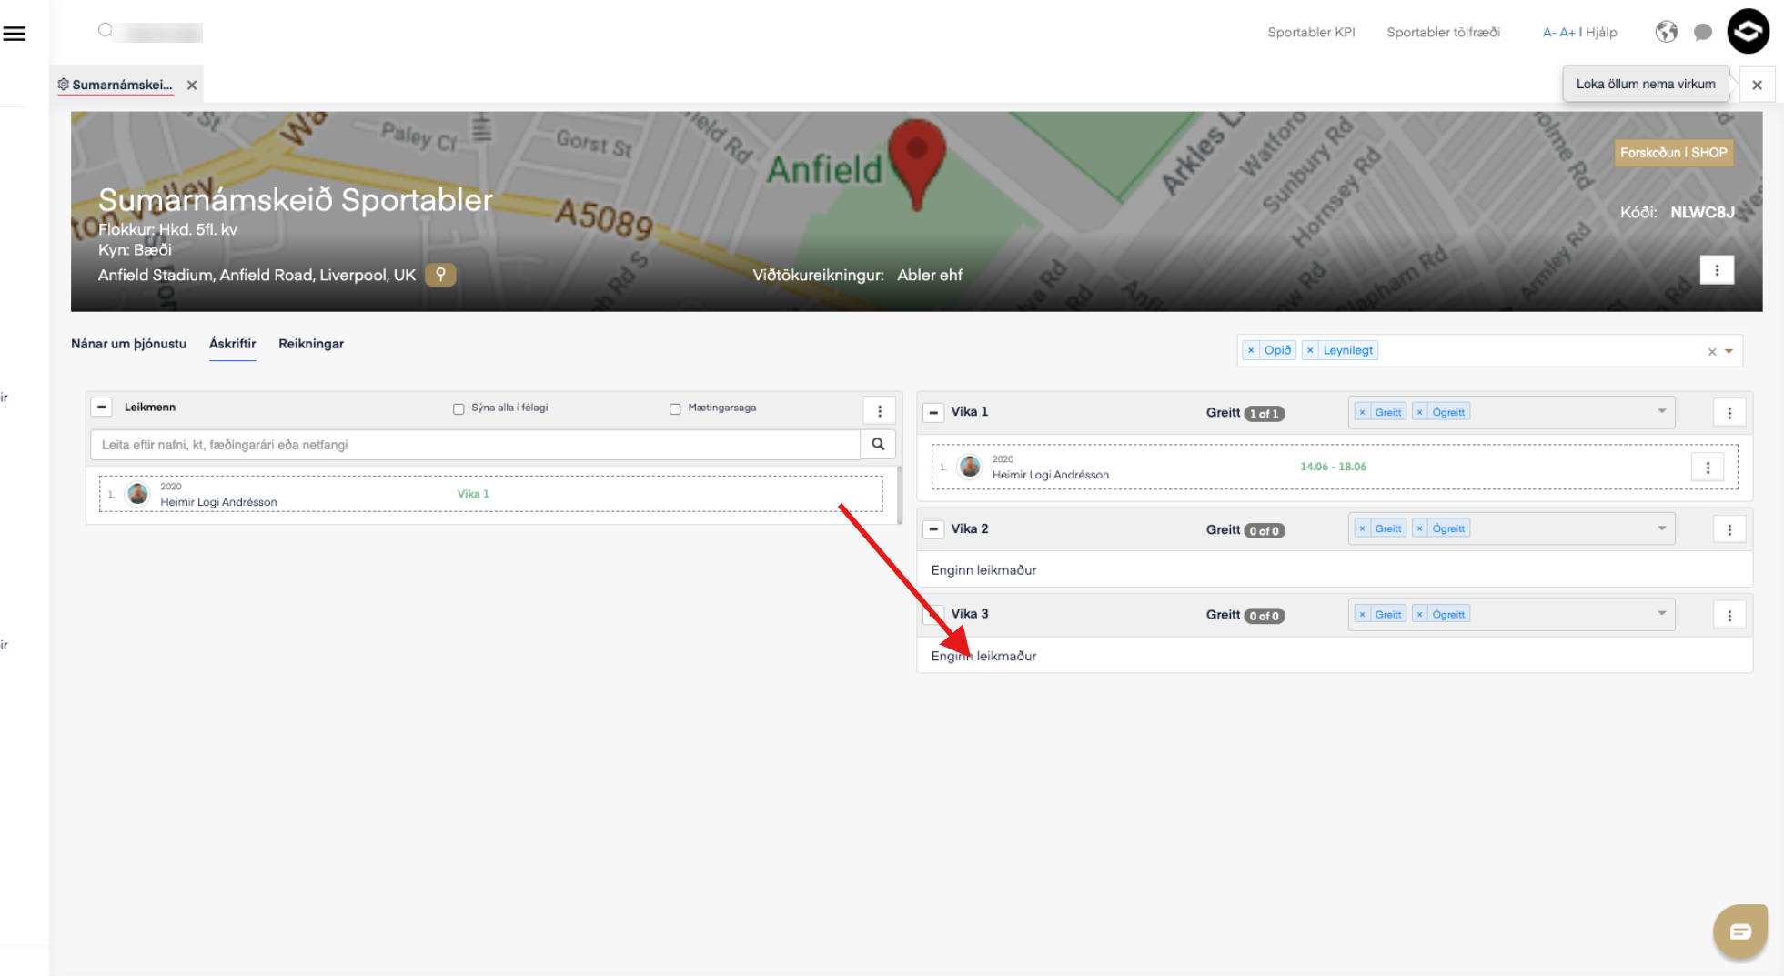1784x976 pixels.
Task: Focus the player search input field
Action: pyautogui.click(x=475, y=445)
